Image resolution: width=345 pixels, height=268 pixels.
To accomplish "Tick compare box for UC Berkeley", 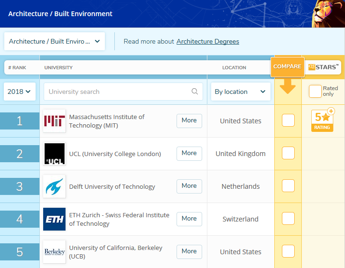I will (288, 251).
